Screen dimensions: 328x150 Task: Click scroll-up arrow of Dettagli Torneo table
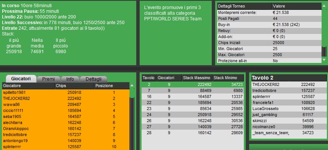pyautogui.click(x=324, y=6)
